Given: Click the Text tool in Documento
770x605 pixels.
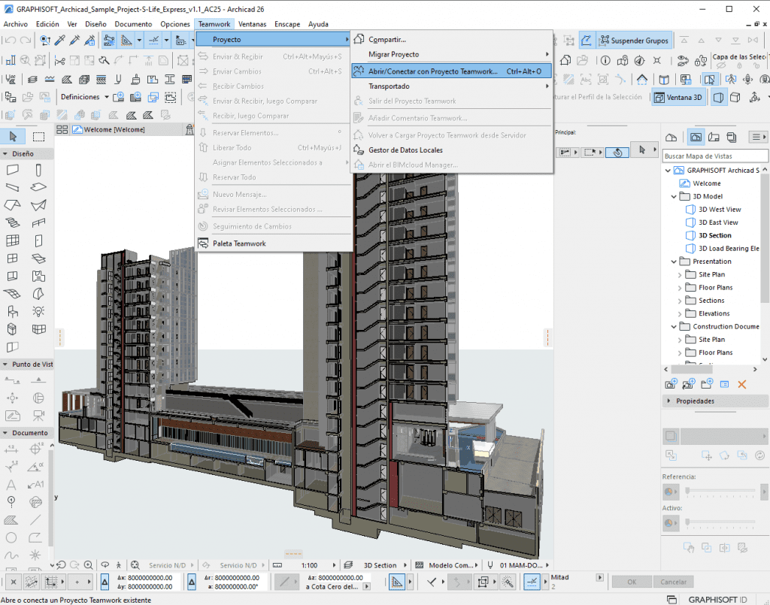Looking at the screenshot, I should click(13, 485).
